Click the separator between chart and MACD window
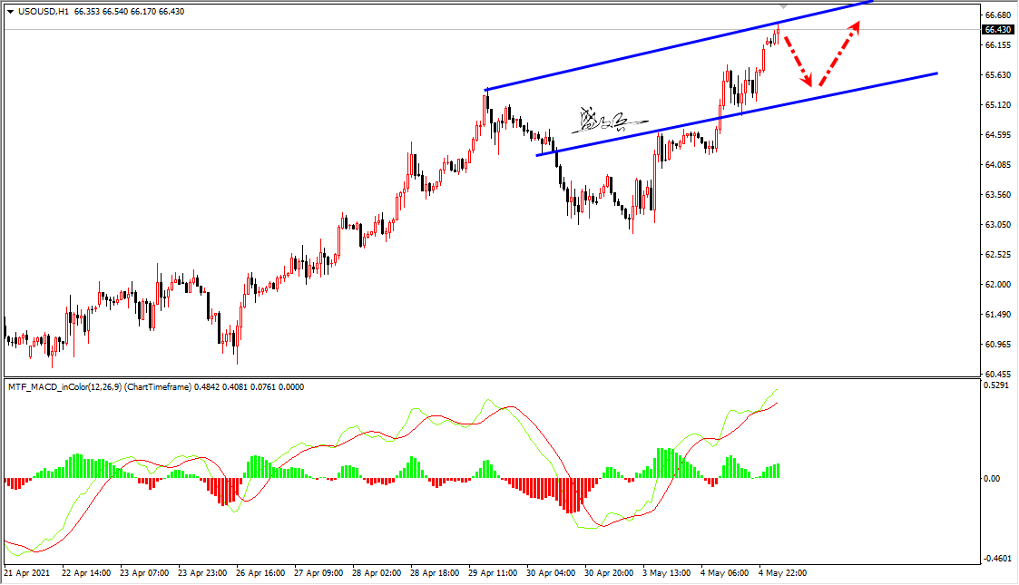This screenshot has height=585, width=1019. (491, 377)
